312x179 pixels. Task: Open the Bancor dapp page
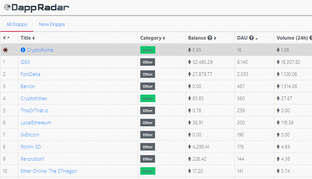[27, 87]
